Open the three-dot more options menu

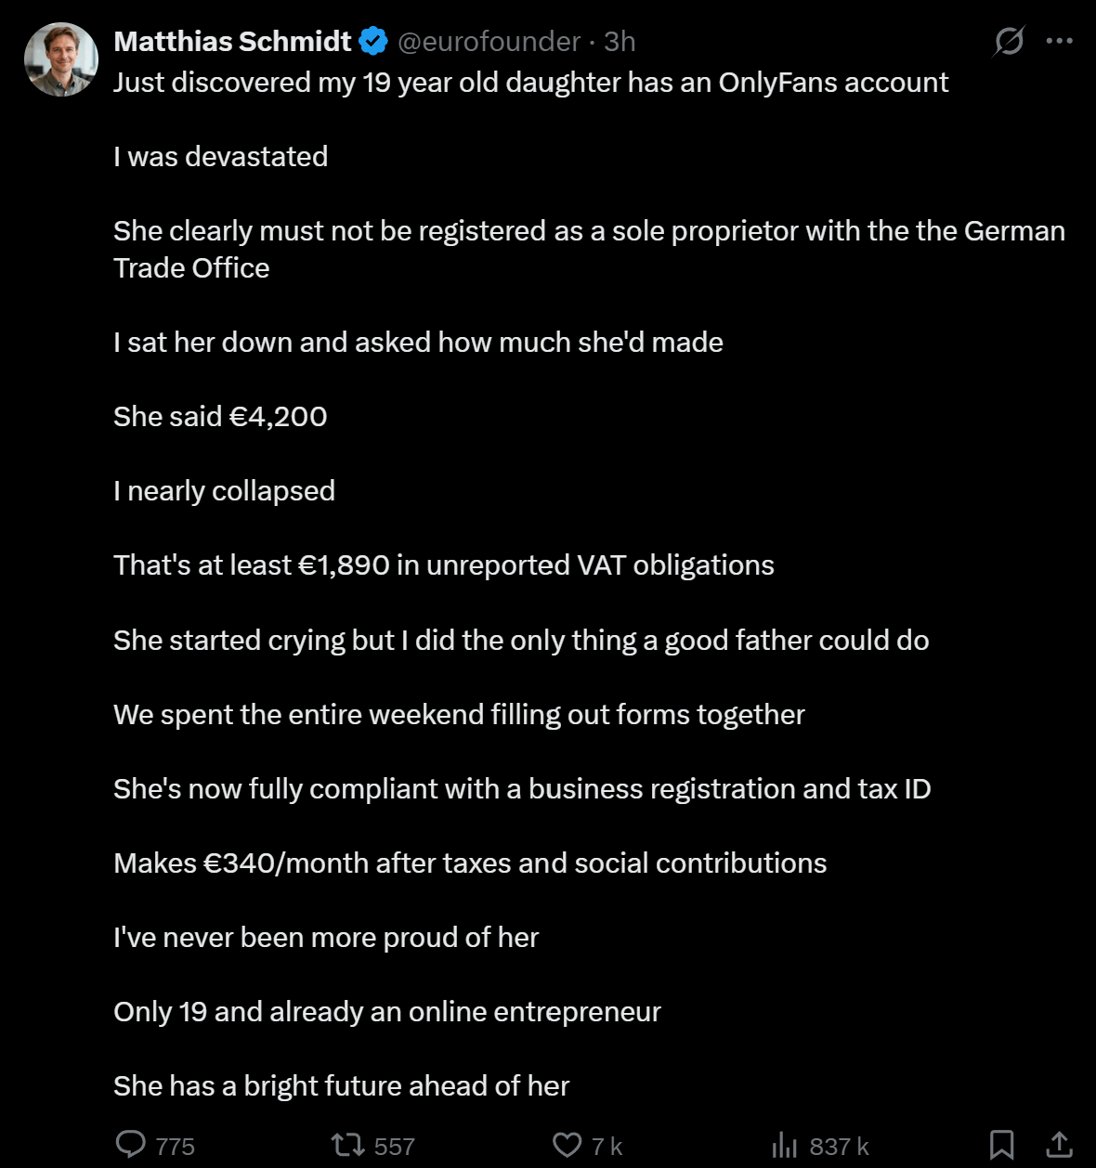(x=1059, y=41)
